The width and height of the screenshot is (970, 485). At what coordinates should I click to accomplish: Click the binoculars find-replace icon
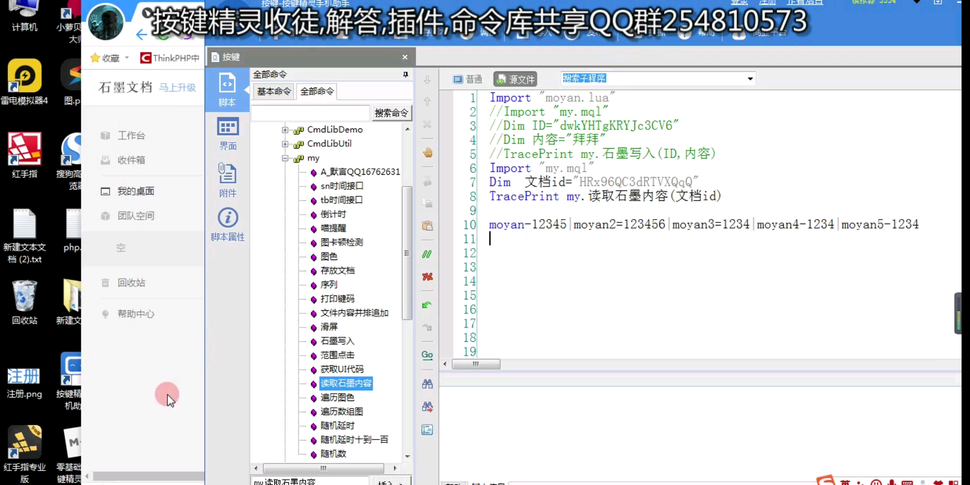pyautogui.click(x=427, y=407)
